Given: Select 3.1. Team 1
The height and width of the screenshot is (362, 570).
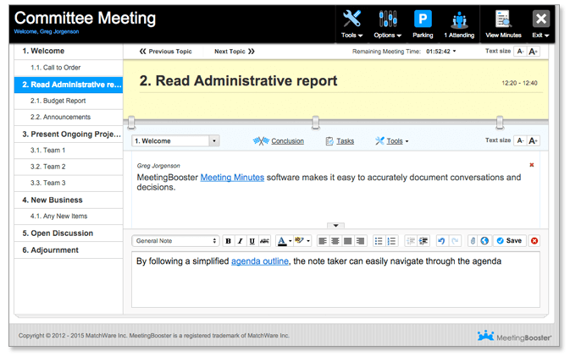Looking at the screenshot, I should (x=69, y=151).
